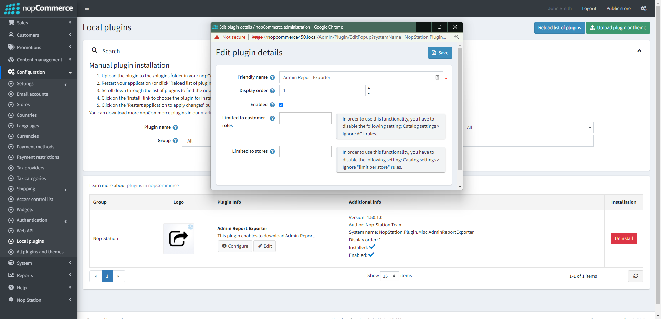Focus the Friendly name input field

[361, 78]
